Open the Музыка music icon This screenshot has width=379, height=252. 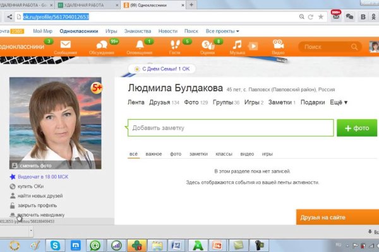pyautogui.click(x=238, y=47)
